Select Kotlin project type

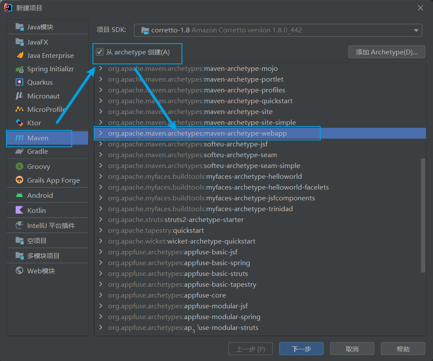click(x=48, y=210)
